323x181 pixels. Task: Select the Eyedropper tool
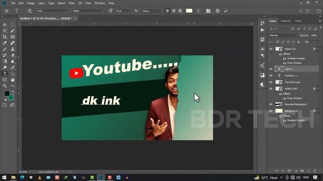click(x=5, y=43)
